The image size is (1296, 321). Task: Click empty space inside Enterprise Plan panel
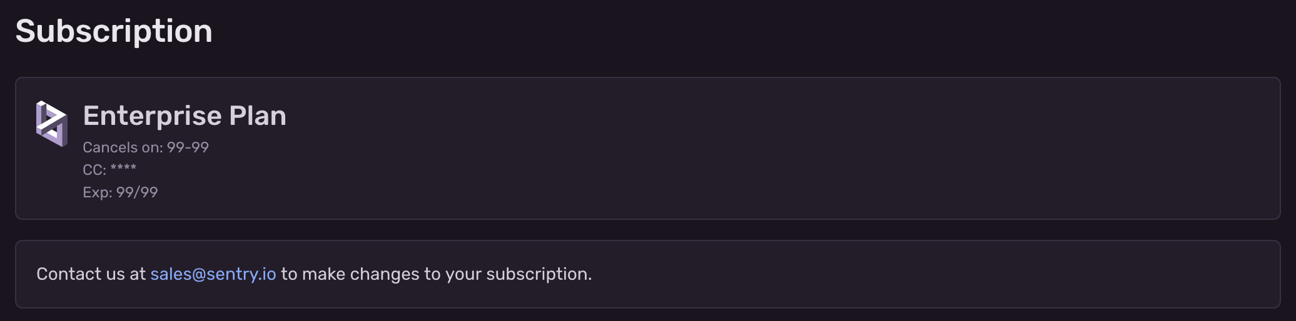click(751, 149)
